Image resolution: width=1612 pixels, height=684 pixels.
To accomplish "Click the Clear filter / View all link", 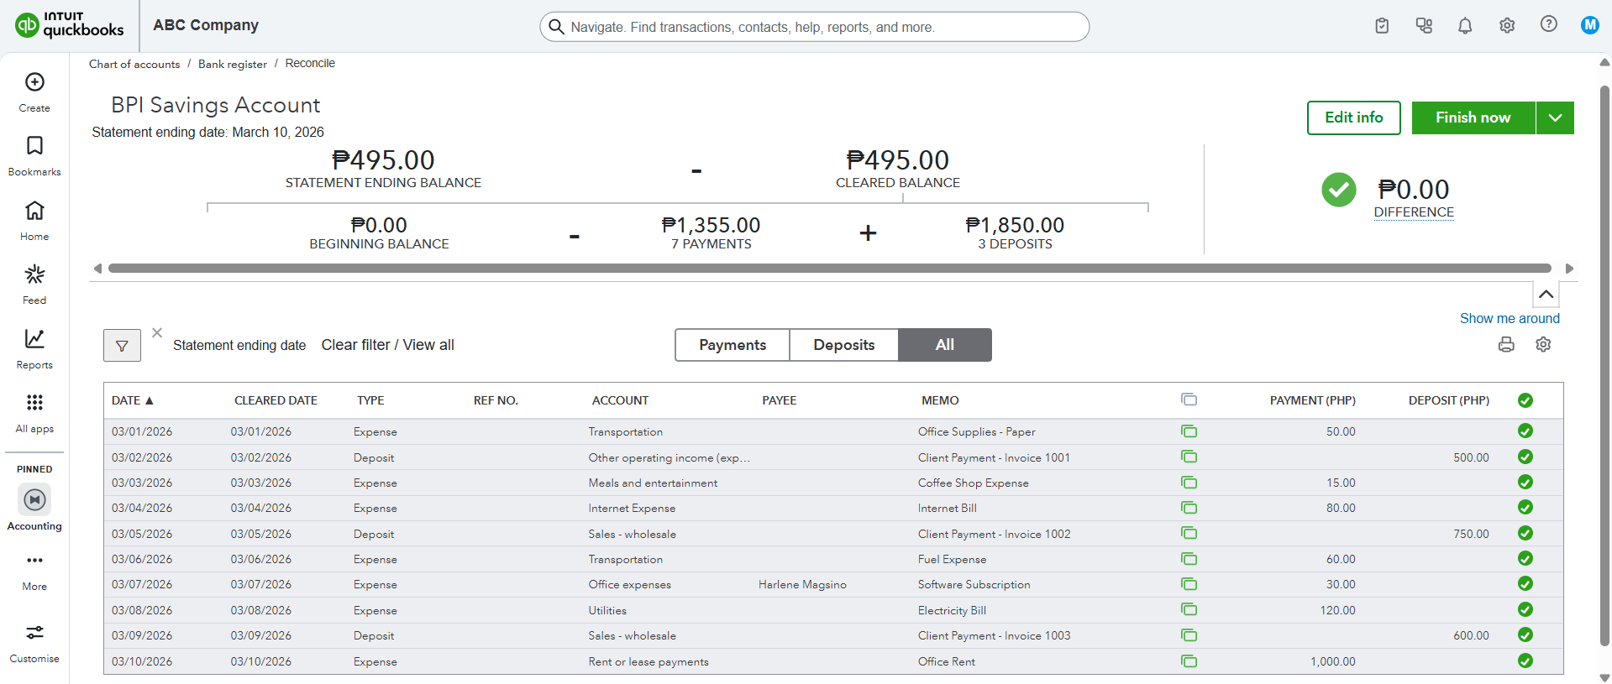I will coord(387,345).
